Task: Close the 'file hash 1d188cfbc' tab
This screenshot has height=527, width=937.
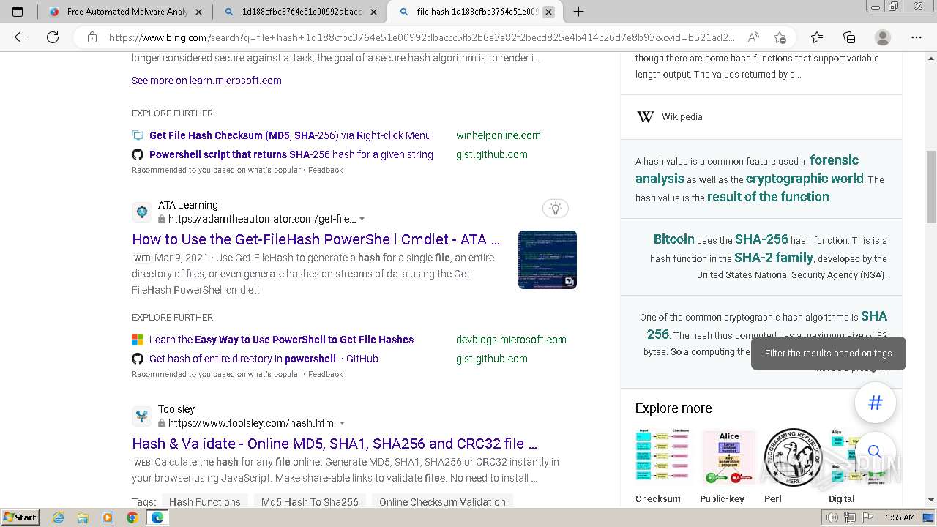Action: point(549,12)
